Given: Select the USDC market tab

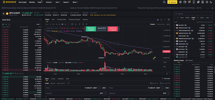Looking at the screenshot, I should 187,18.
